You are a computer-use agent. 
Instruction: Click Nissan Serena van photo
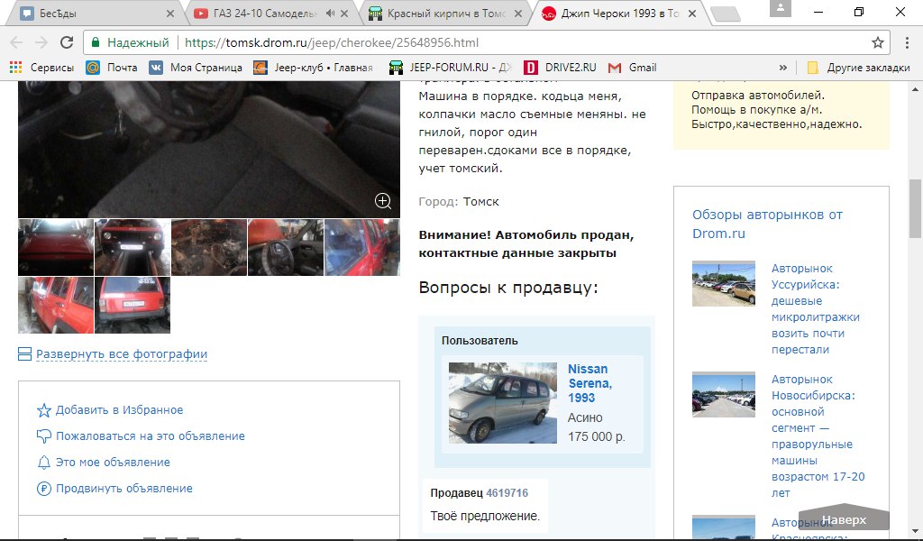503,403
